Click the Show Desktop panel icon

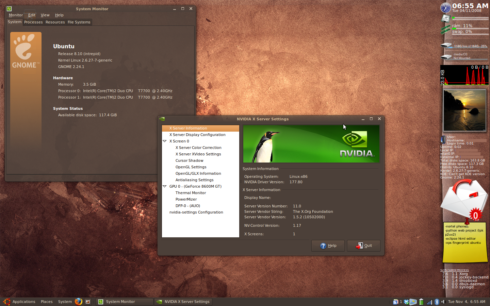click(x=88, y=302)
